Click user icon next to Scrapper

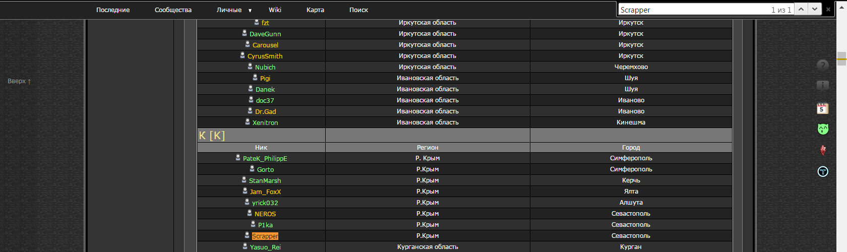point(247,235)
